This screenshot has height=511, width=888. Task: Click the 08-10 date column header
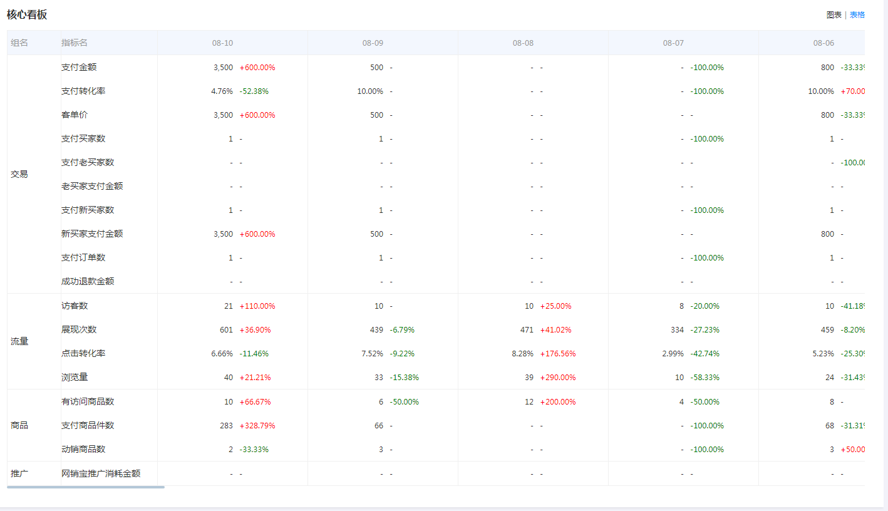click(x=222, y=43)
